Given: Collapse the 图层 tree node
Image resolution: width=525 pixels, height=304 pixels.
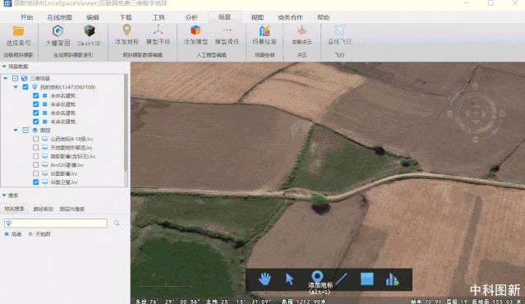Looking at the screenshot, I should (x=16, y=131).
